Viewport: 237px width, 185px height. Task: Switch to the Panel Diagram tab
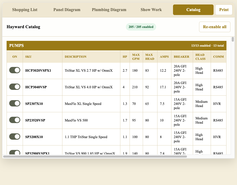tap(67, 10)
